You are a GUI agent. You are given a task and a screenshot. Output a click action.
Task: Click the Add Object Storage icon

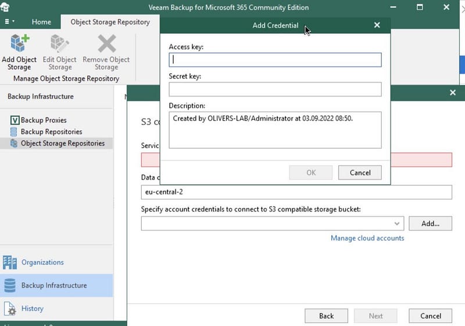[x=20, y=43]
